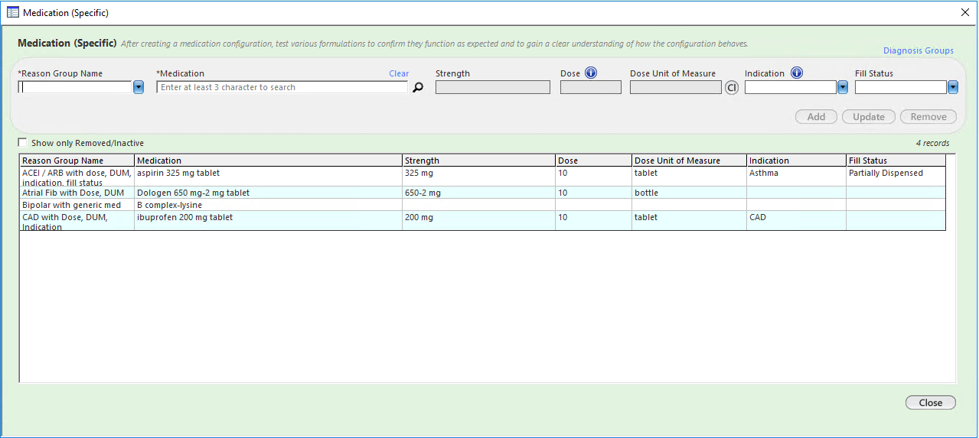Viewport: 979px width, 438px height.
Task: Sort by Indication column header
Action: pos(796,161)
